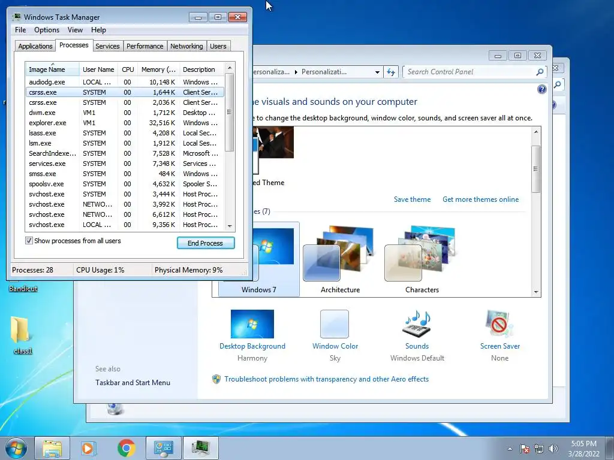The width and height of the screenshot is (614, 460).
Task: Toggle Show processes from all users
Action: [x=29, y=241]
